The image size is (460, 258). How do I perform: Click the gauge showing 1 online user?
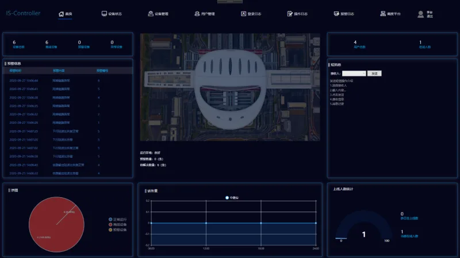[364, 226]
